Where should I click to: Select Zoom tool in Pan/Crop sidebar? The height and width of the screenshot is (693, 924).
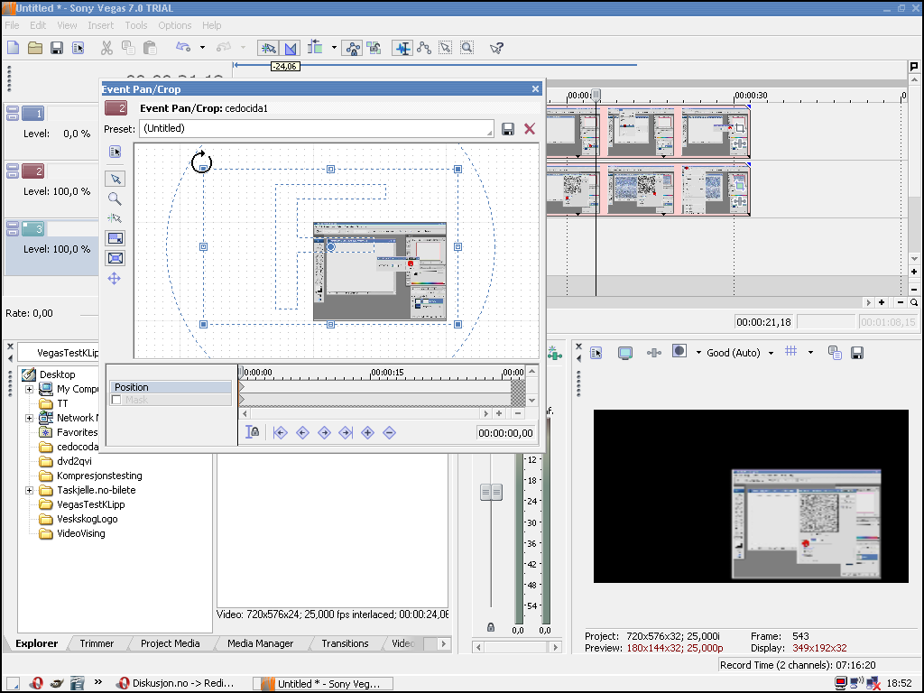(115, 199)
